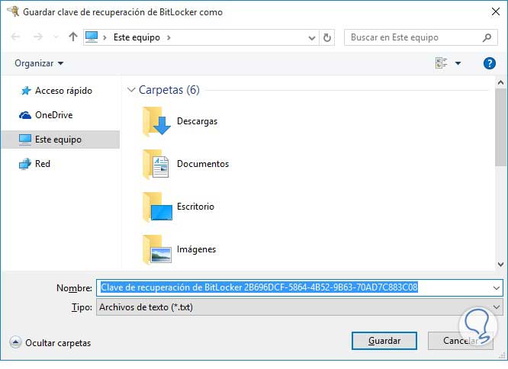Collapse the Carpetas (6) group

click(131, 90)
